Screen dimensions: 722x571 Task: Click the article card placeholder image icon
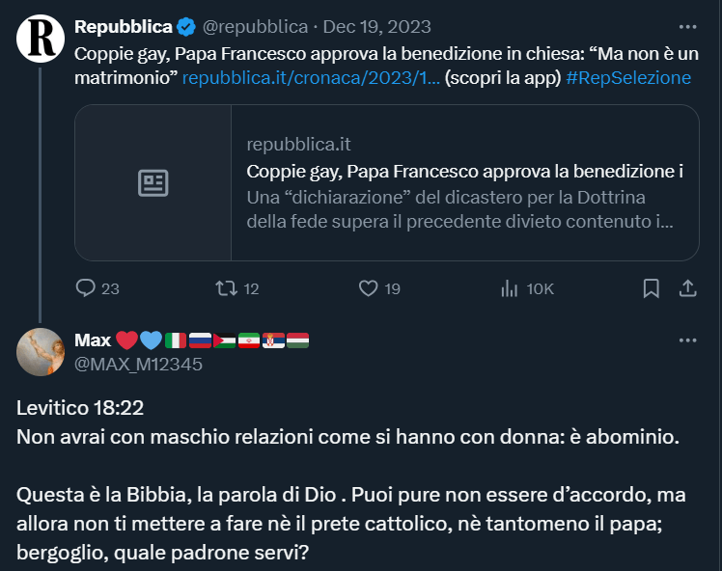pyautogui.click(x=153, y=183)
